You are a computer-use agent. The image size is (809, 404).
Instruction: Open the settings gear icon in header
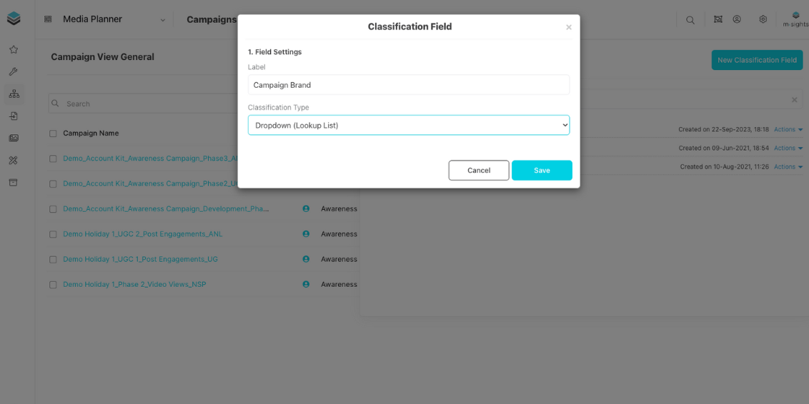(x=763, y=19)
